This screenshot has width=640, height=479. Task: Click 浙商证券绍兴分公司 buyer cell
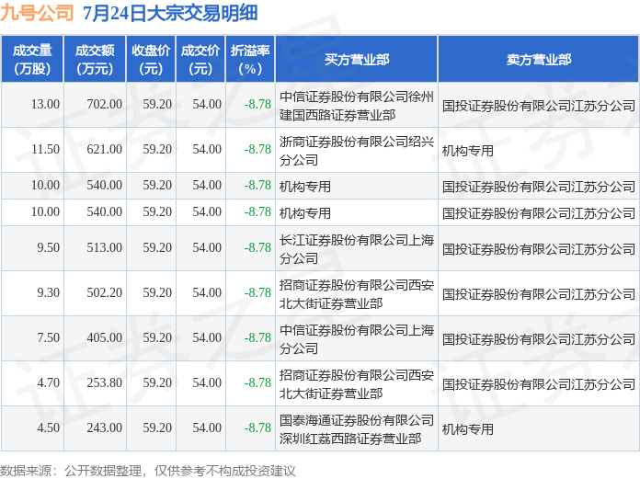(x=357, y=151)
